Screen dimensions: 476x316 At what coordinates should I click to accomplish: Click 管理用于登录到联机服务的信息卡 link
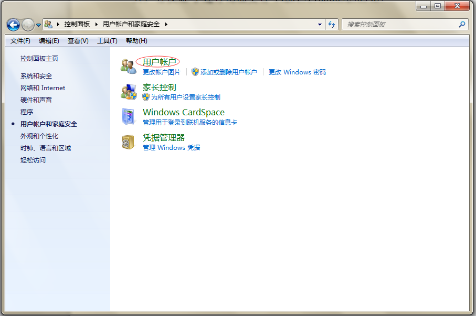(190, 123)
